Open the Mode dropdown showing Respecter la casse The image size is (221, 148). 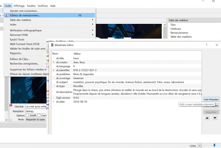(36, 120)
